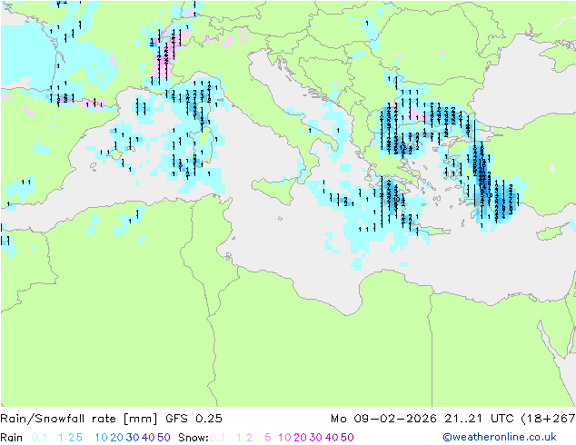Click the Snow: legend label

194,438
